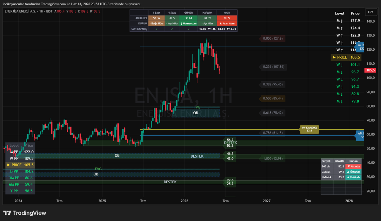381x221 pixels.
Task: Click the 2027 label on time axis
Action: 267,201
